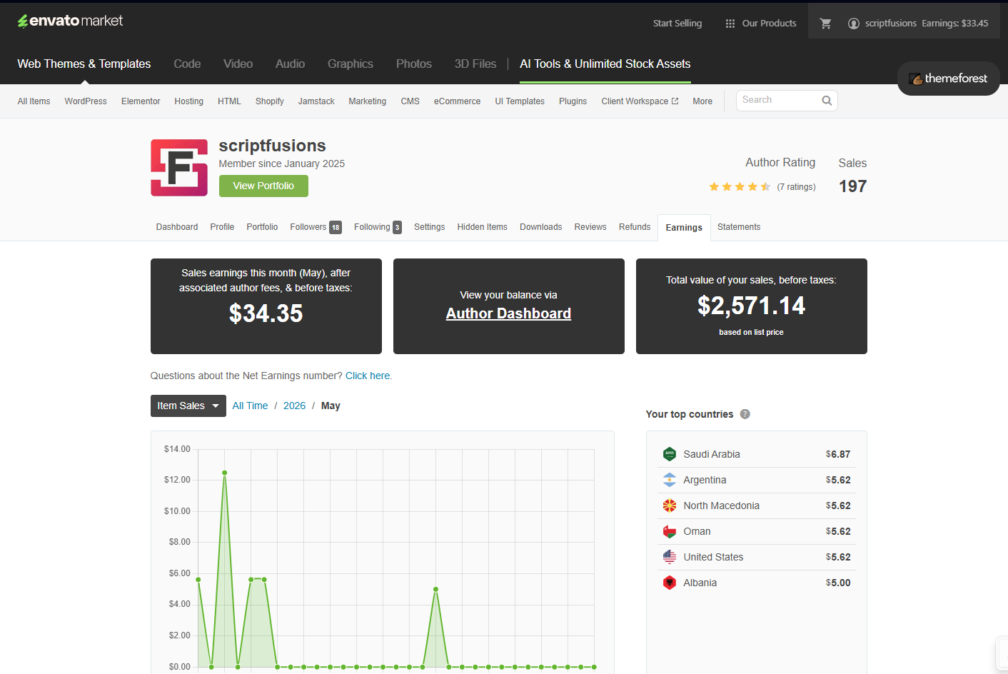
Task: Click the View Portfolio button
Action: (263, 186)
